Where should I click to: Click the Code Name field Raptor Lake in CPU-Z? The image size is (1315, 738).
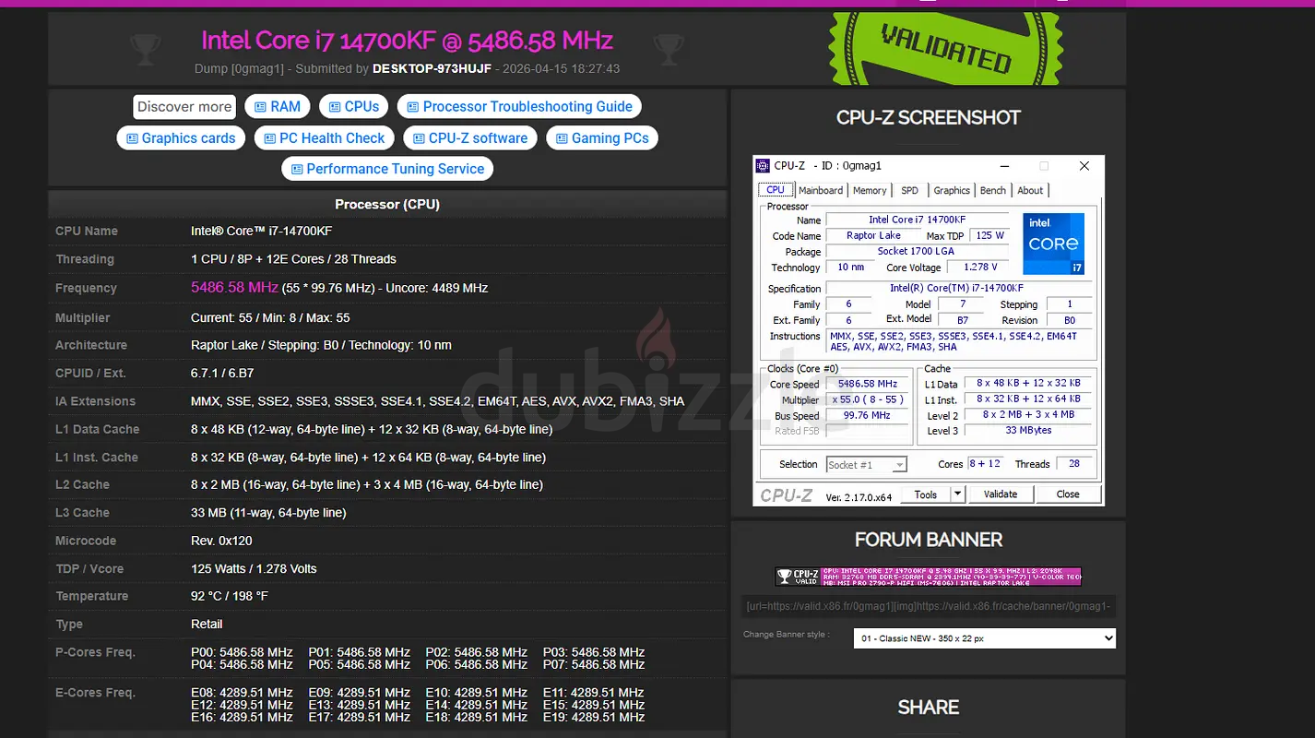pyautogui.click(x=873, y=235)
